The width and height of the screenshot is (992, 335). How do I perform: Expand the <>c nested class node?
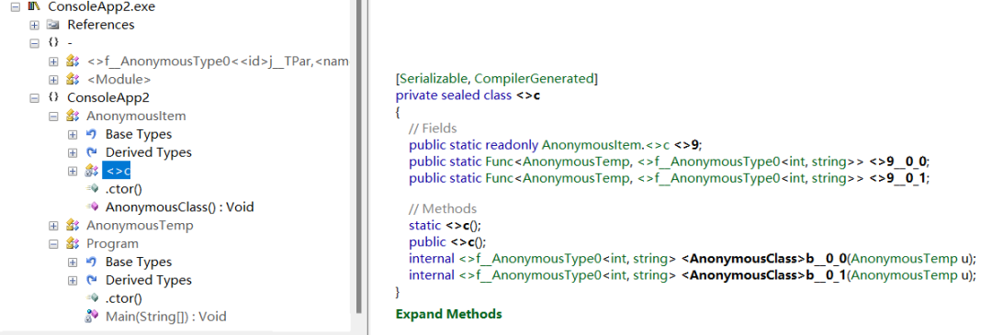tap(73, 171)
